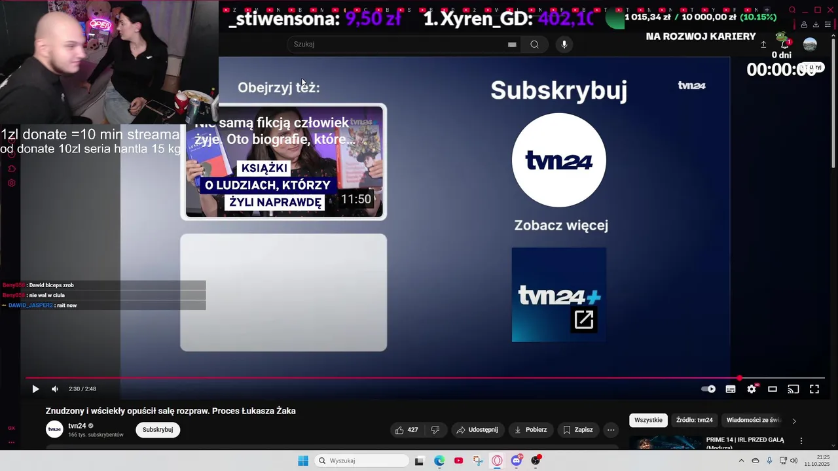Download the video with Pobierz
This screenshot has width=838, height=471.
click(530, 430)
